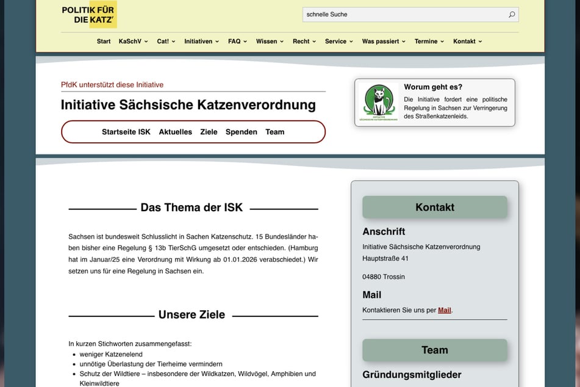Expand the Wissen dropdown chevron
This screenshot has width=580, height=387.
pos(282,42)
